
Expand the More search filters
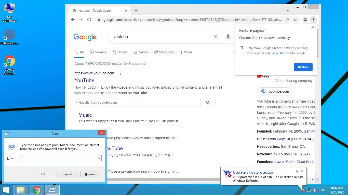point(186,52)
